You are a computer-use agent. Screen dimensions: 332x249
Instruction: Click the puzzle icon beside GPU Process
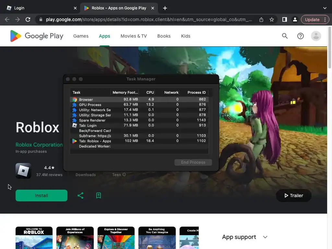click(x=75, y=105)
